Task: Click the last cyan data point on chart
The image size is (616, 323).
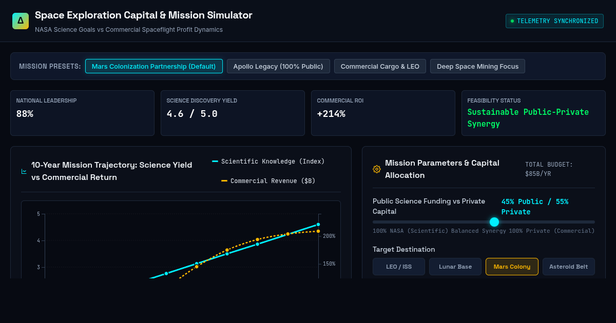Action: (x=318, y=225)
